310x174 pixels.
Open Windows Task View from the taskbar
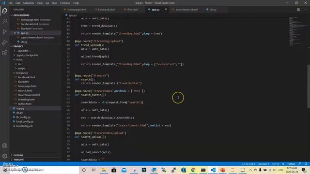point(93,170)
